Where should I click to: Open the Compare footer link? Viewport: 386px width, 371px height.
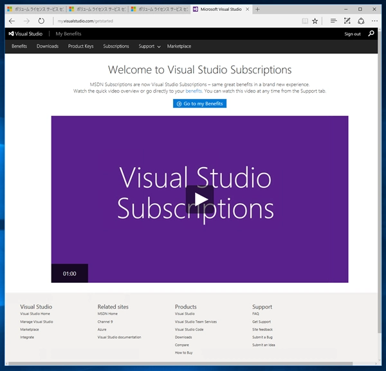[181, 345]
